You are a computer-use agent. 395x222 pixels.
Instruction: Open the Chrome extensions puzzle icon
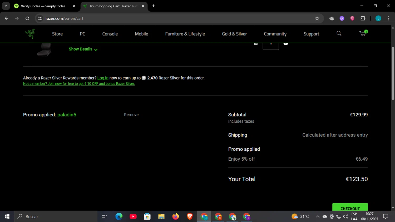click(x=363, y=18)
